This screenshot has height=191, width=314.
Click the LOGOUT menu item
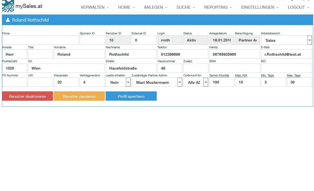point(298,7)
